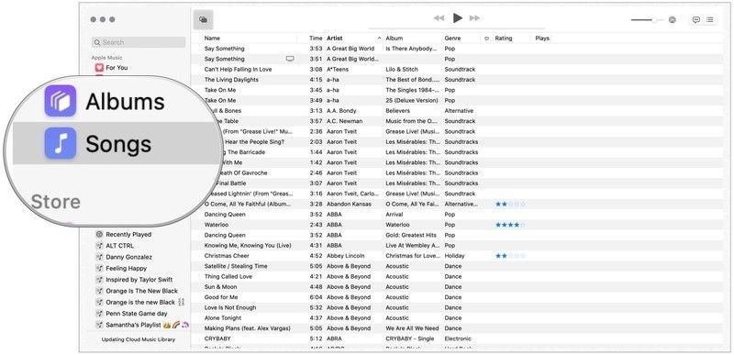Sort by the Genre column header
The height and width of the screenshot is (355, 734).
pyautogui.click(x=452, y=39)
